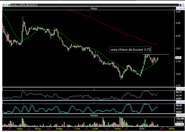185x132 pixels.
Task: Click the 'dic' date label
Action: pyautogui.click(x=127, y=129)
